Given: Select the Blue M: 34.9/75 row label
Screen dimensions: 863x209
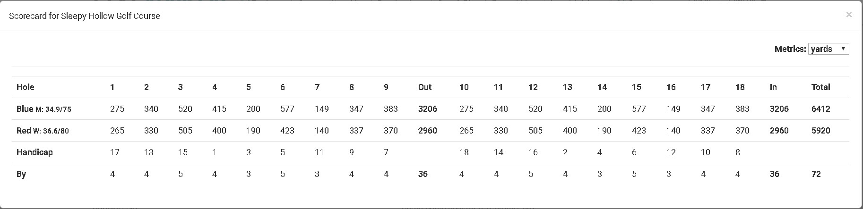Looking at the screenshot, I should click(x=43, y=109).
